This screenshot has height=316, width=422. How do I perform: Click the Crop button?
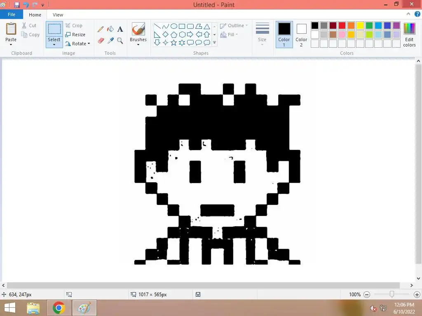click(x=74, y=26)
